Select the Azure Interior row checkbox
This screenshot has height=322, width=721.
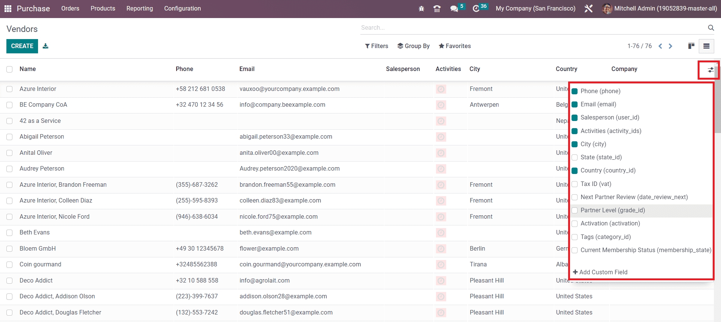click(9, 89)
